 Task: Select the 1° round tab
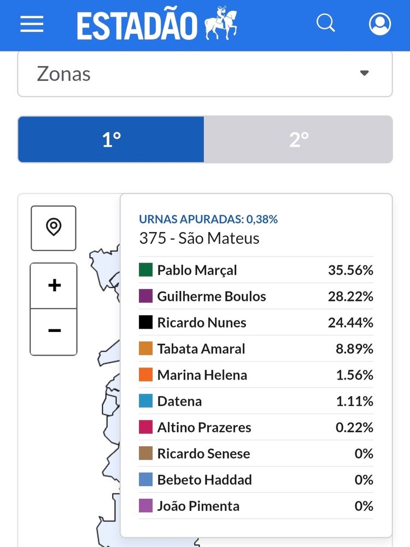111,139
